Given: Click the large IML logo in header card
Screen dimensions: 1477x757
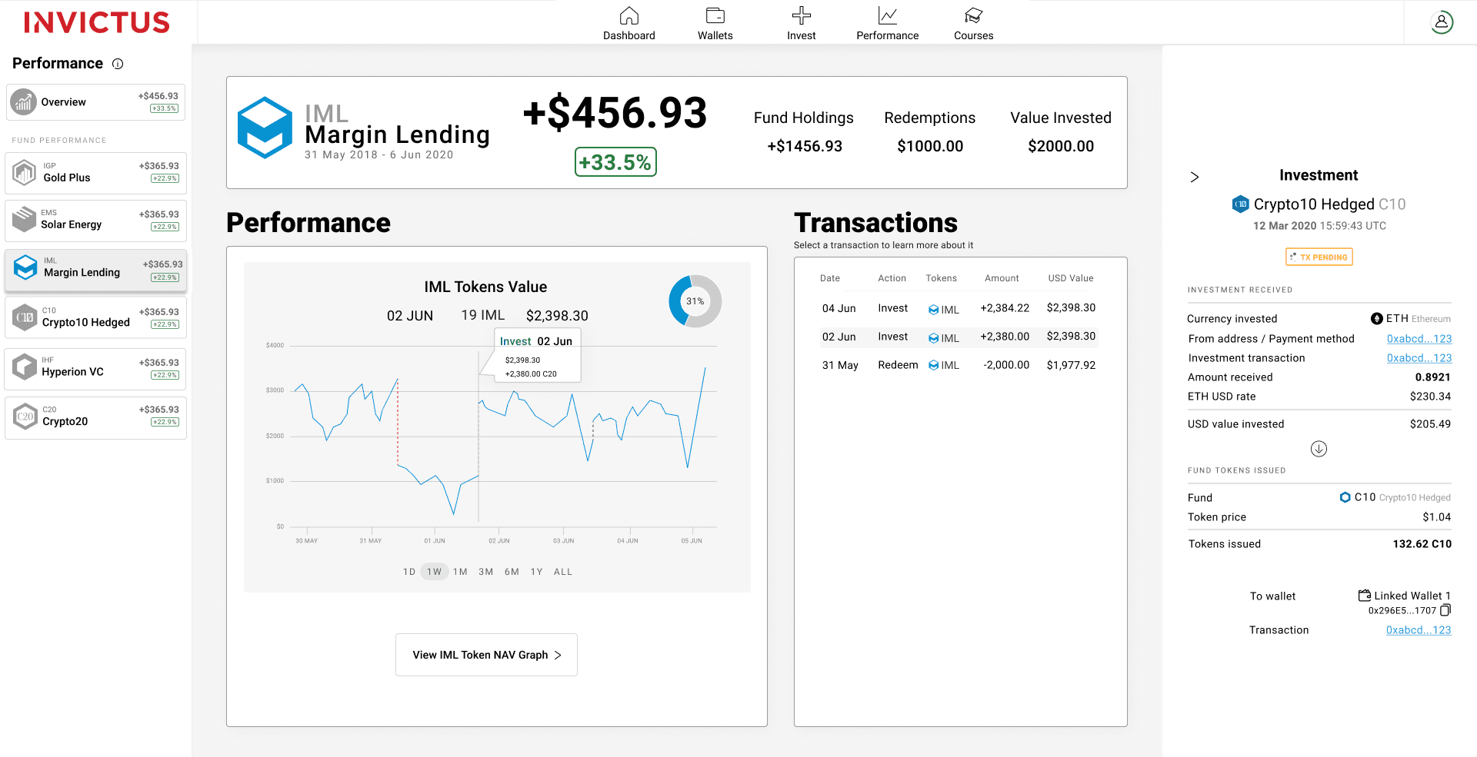Looking at the screenshot, I should click(265, 128).
